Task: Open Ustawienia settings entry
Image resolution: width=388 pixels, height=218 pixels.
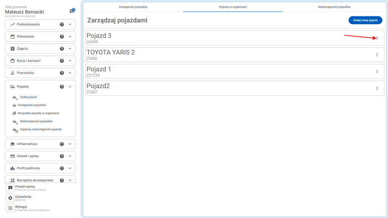Action: 23,197
